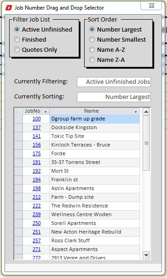Open the Name column dropdown arrow

(x=135, y=112)
